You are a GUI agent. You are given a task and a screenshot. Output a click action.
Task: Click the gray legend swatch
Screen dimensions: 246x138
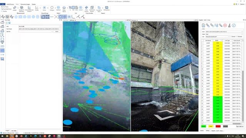coord(225,126)
